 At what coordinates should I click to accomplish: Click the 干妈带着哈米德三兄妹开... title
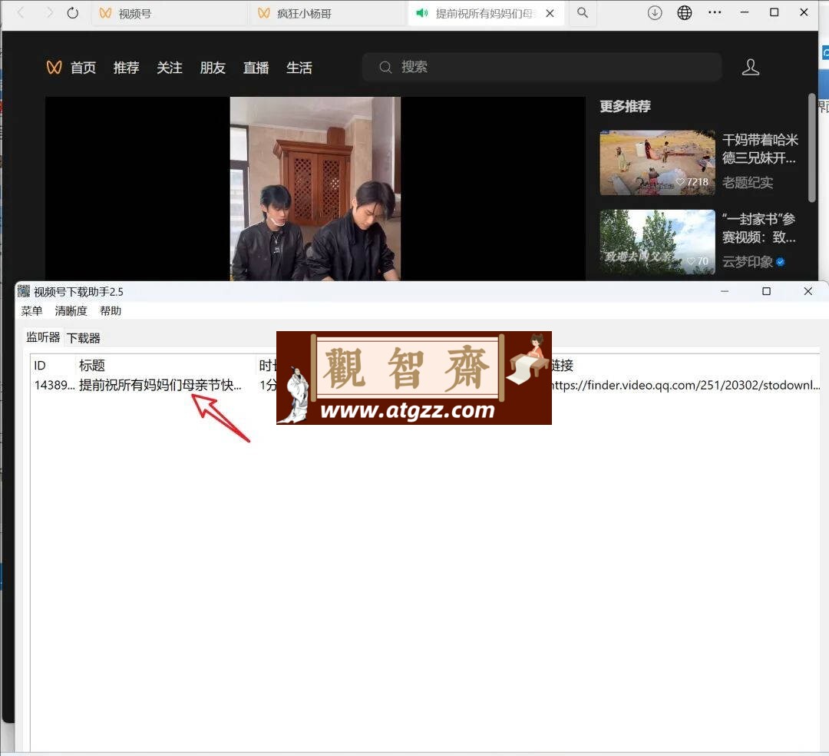[760, 148]
